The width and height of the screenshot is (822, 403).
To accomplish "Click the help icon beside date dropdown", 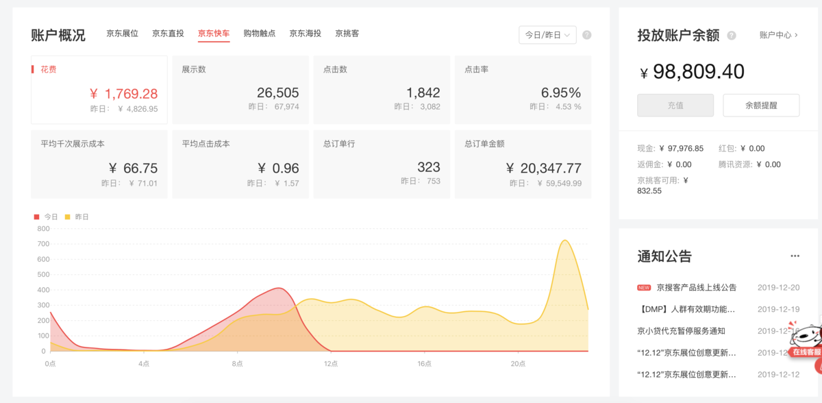I will pos(587,35).
